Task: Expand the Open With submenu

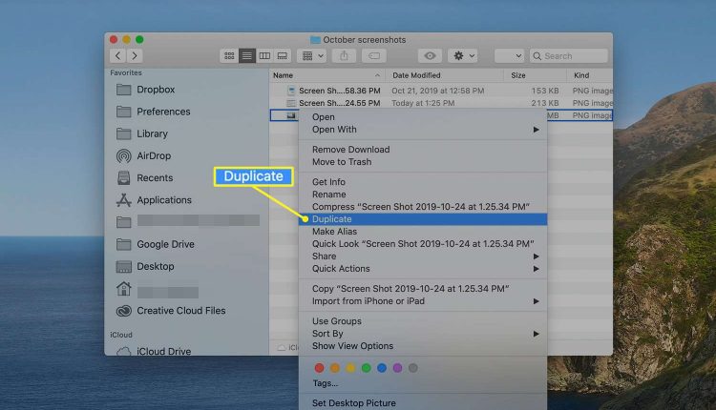Action: tap(422, 130)
